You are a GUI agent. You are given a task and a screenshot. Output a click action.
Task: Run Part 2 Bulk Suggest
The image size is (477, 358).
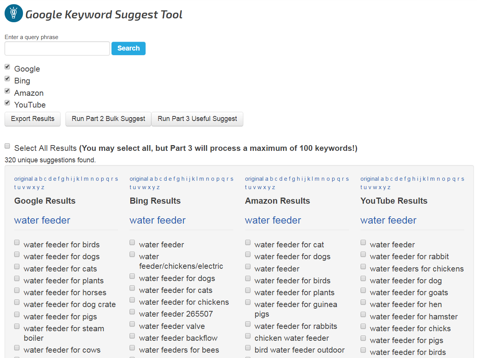108,119
